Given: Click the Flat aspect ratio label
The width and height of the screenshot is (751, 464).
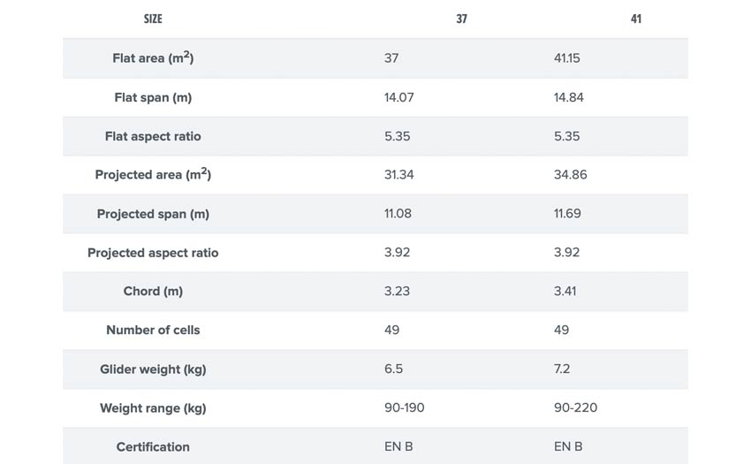Looking at the screenshot, I should pos(153,136).
